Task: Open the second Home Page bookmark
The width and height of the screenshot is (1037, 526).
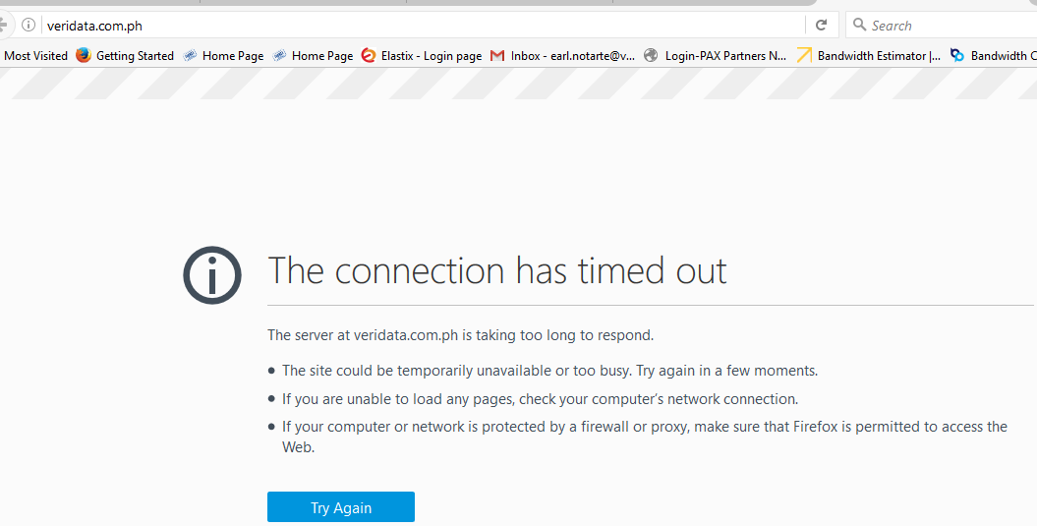Action: click(x=313, y=56)
